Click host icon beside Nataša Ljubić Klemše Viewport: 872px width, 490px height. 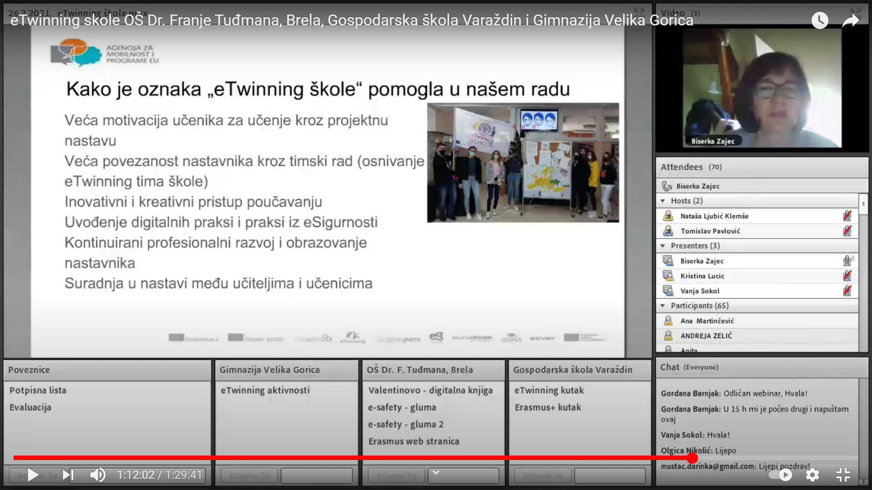point(668,216)
